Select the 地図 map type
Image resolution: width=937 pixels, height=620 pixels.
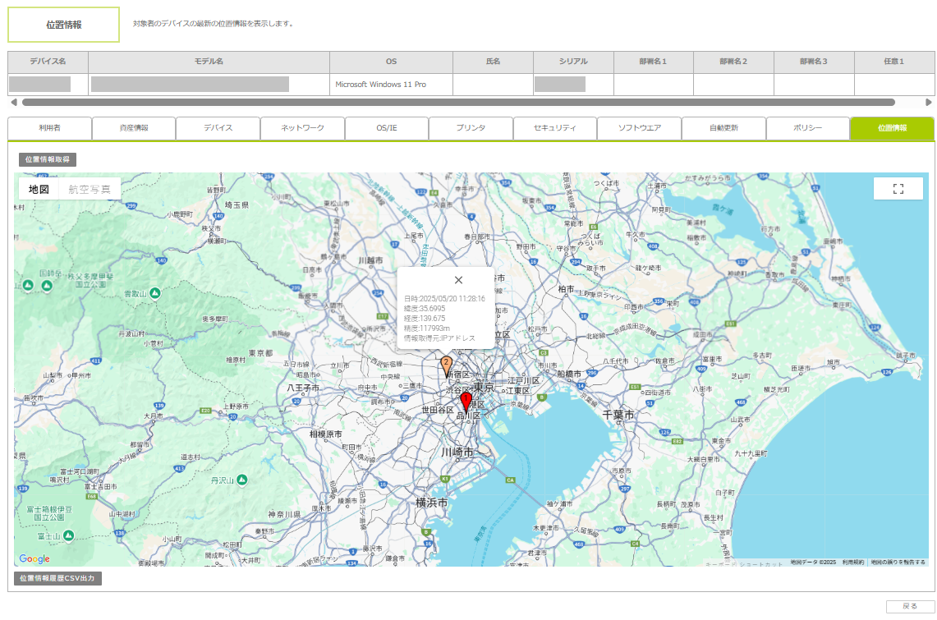[x=39, y=189]
